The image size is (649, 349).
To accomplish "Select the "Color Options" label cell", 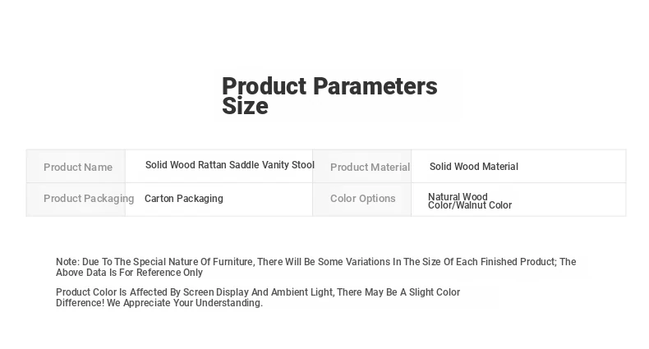I will [362, 199].
